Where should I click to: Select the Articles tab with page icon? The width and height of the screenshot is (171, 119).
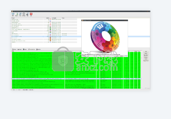tap(14, 49)
